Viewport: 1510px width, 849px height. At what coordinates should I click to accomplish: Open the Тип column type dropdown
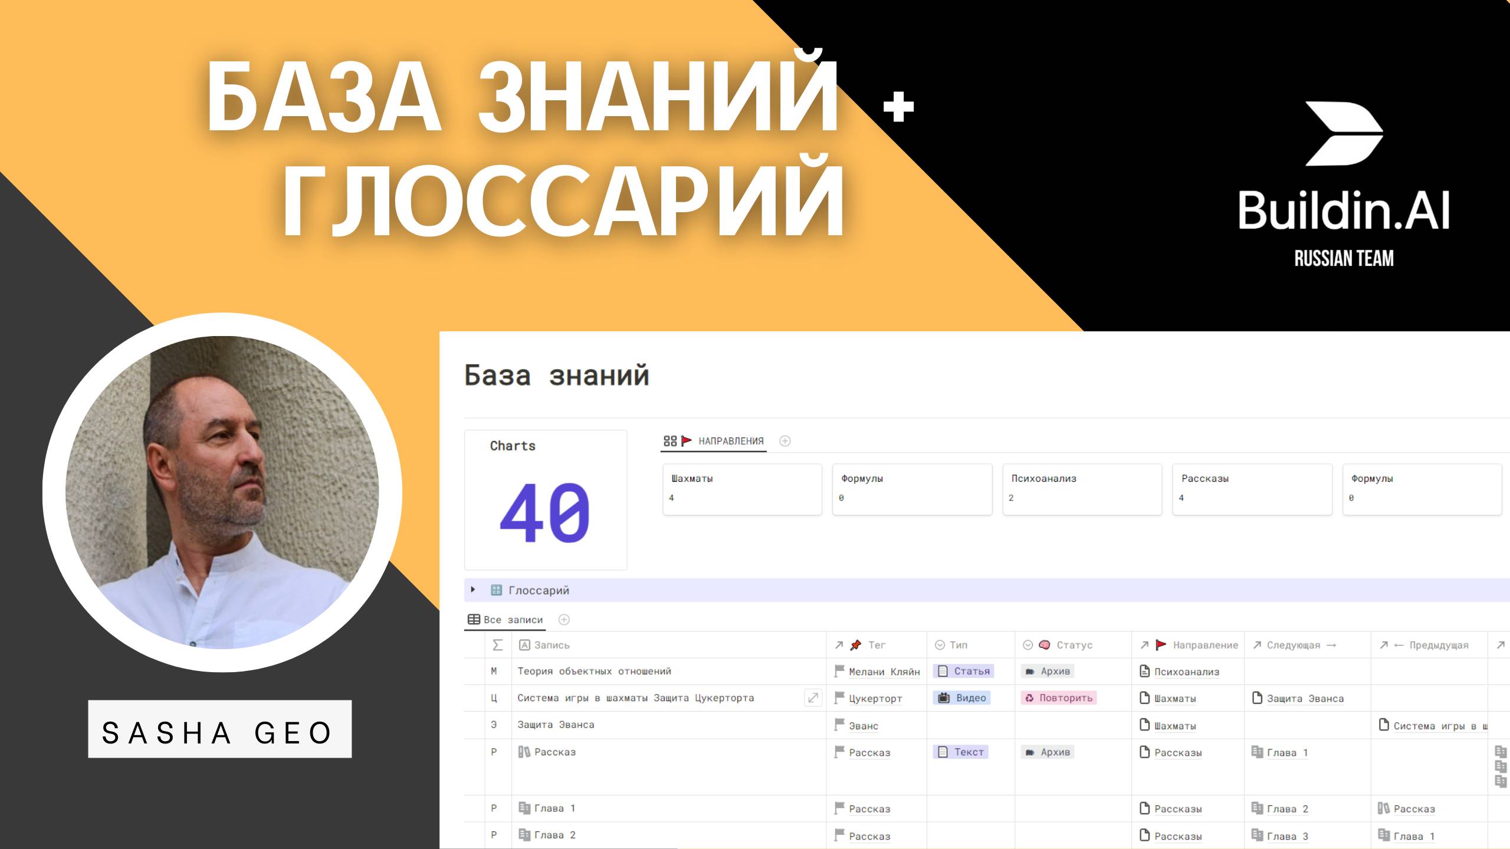click(x=940, y=644)
